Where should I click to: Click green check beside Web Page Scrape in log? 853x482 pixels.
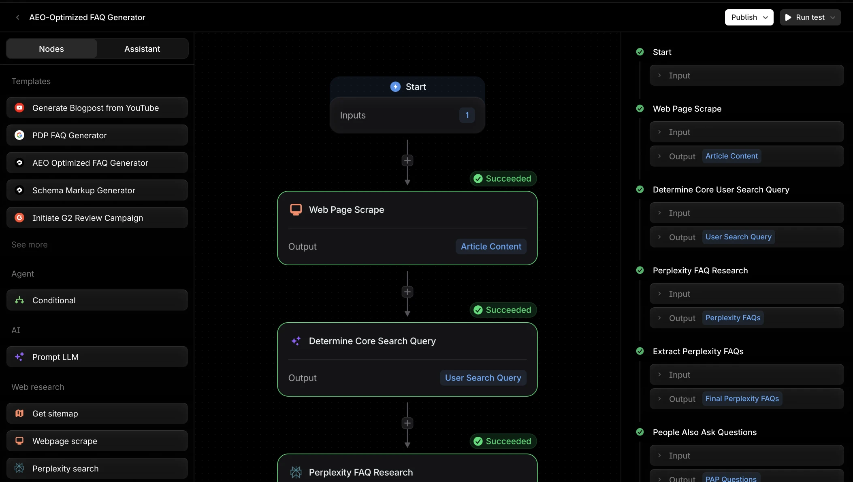pyautogui.click(x=640, y=108)
